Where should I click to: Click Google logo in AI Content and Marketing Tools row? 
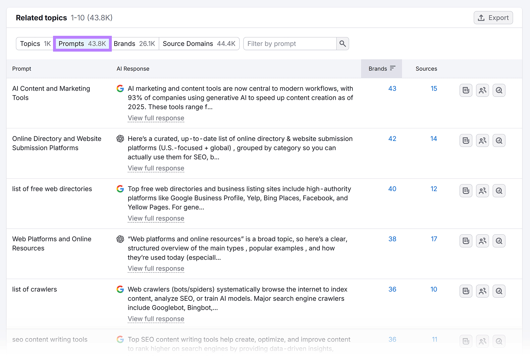point(120,89)
